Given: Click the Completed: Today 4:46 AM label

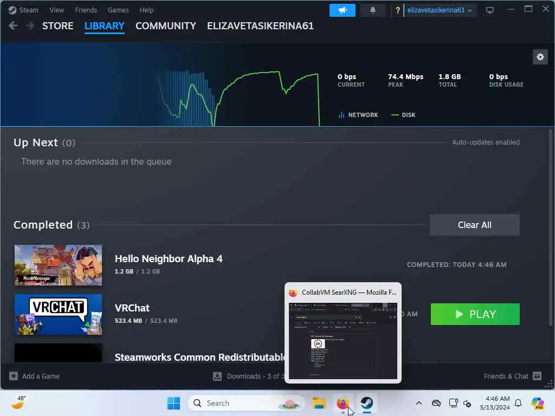Looking at the screenshot, I should pos(456,264).
